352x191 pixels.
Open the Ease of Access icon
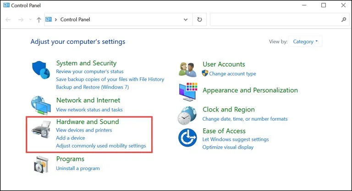point(187,138)
